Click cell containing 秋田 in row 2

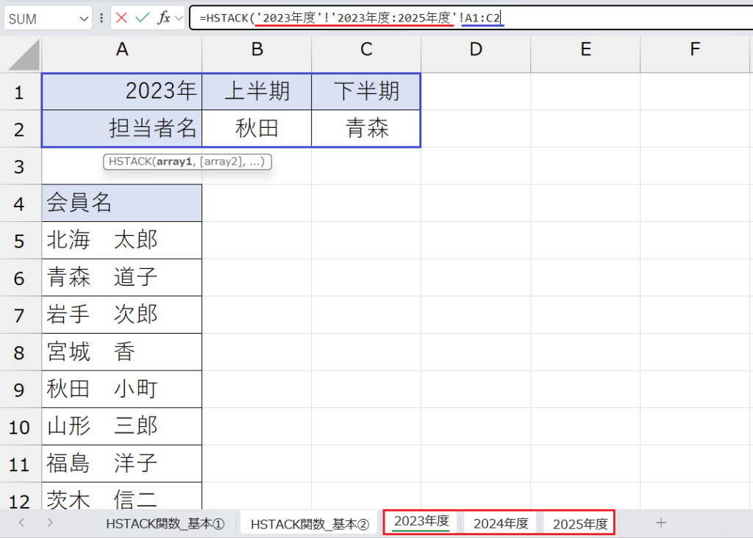point(257,129)
